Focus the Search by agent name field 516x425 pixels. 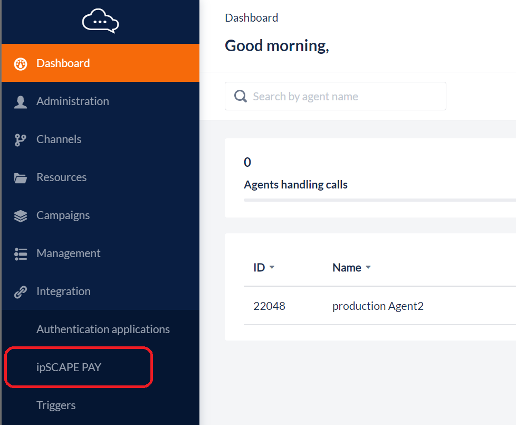(x=343, y=97)
